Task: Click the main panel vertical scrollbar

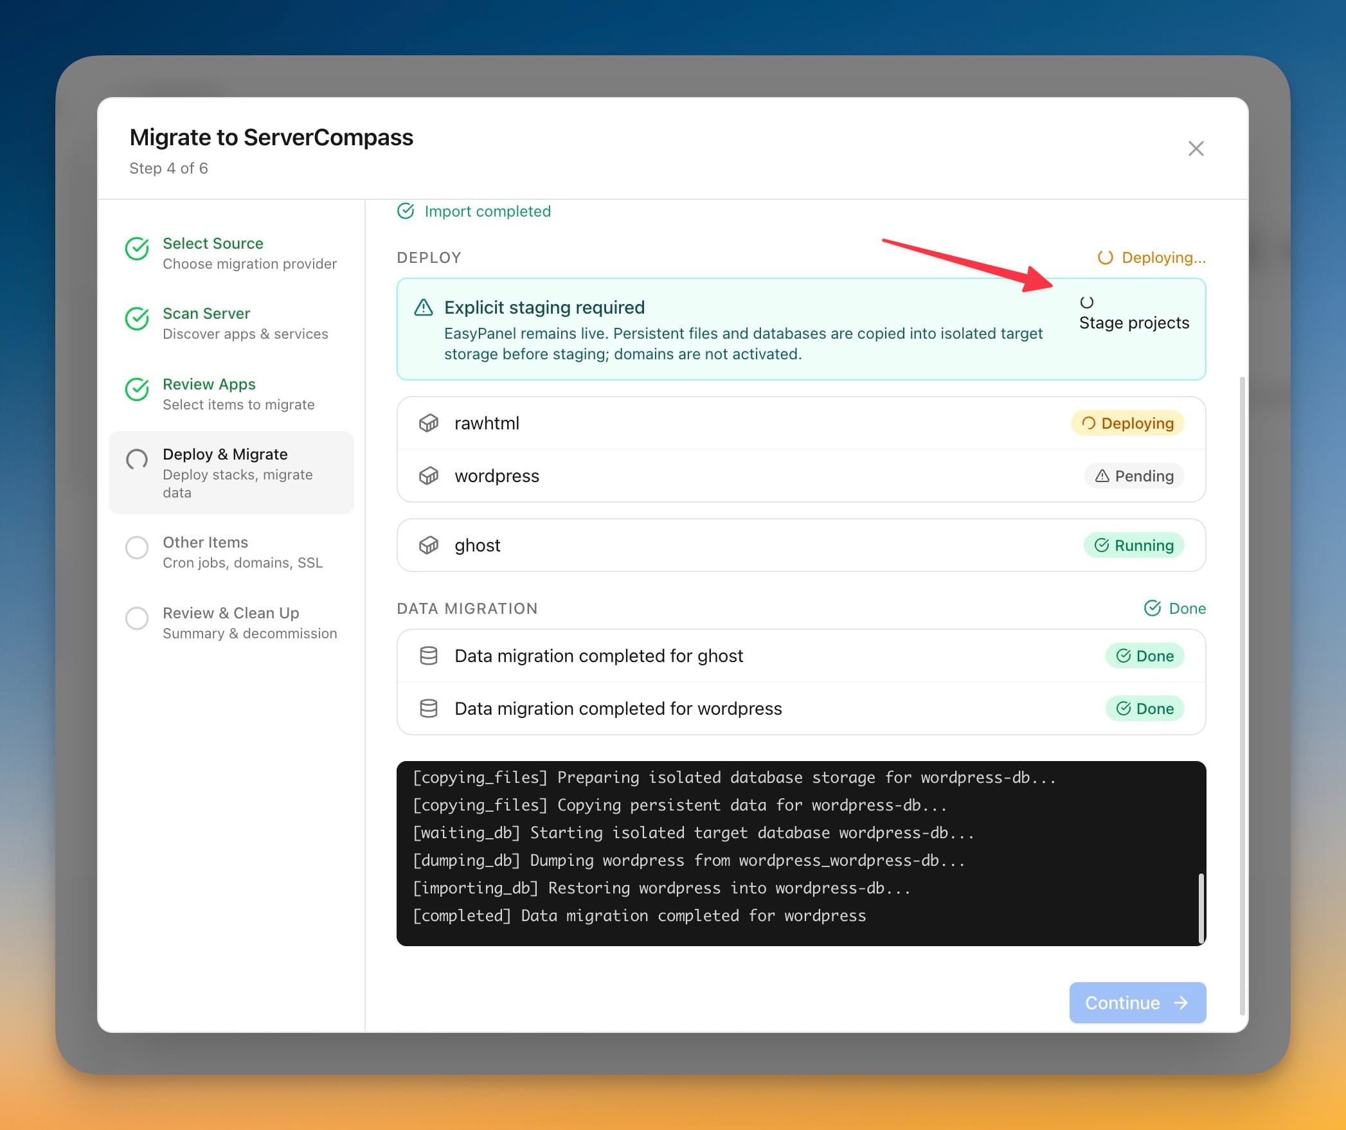Action: tap(1243, 695)
